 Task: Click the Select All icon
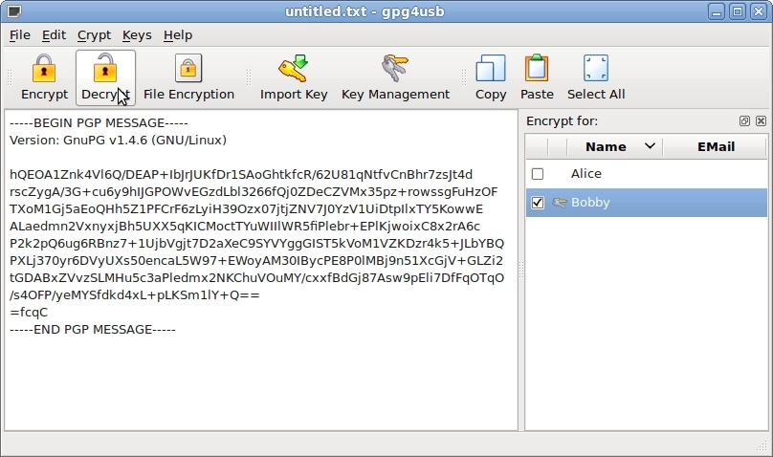click(x=595, y=68)
